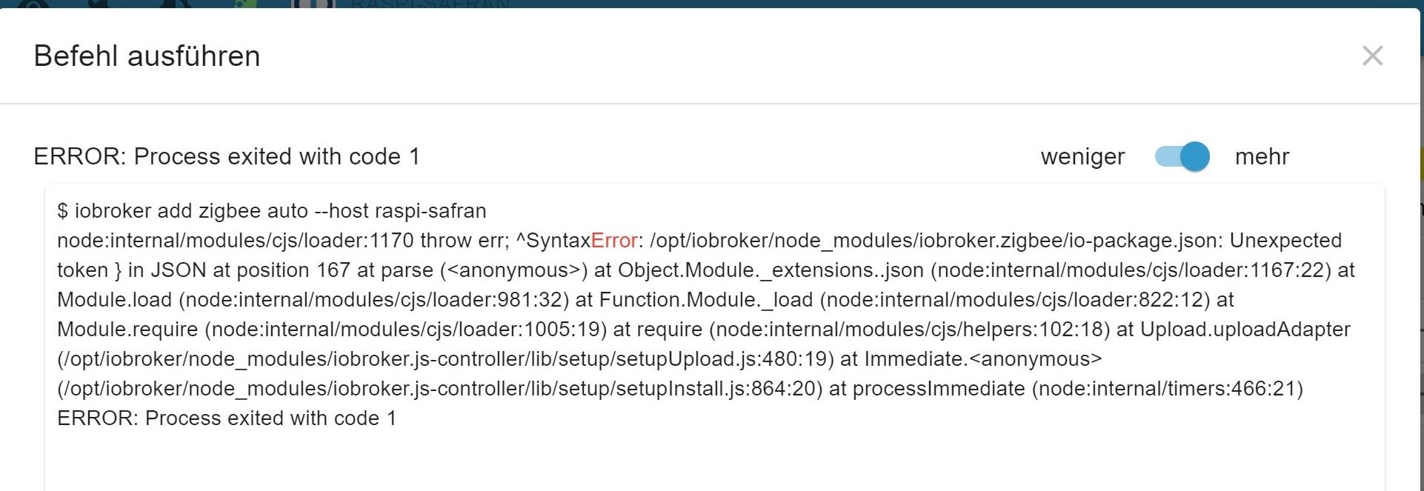
Task: Click the ERROR: Process exited status heading
Action: pyautogui.click(x=227, y=156)
